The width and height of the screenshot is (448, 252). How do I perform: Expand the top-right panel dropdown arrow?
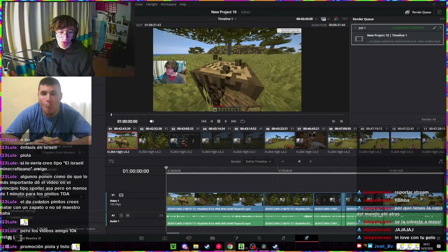439,12
